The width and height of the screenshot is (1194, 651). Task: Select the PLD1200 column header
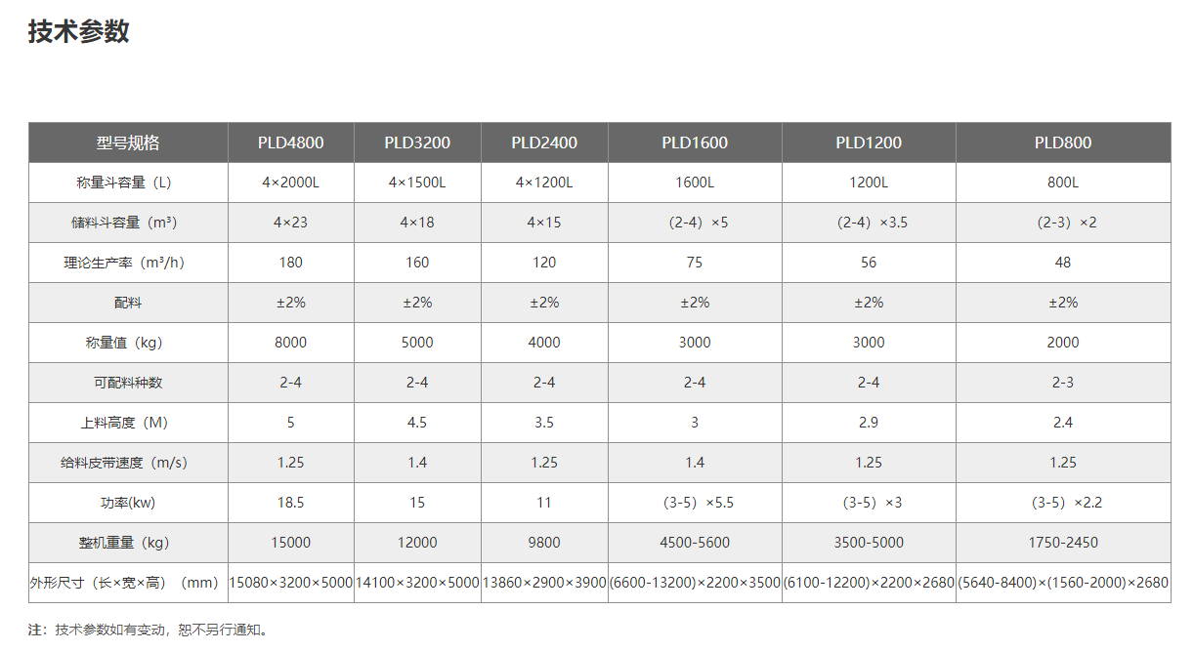click(869, 142)
